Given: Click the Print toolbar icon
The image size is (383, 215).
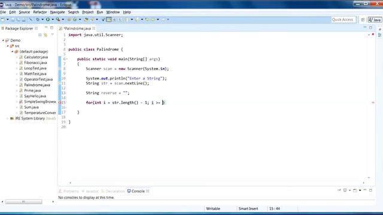Looking at the screenshot, I should pyautogui.click(x=24, y=20).
